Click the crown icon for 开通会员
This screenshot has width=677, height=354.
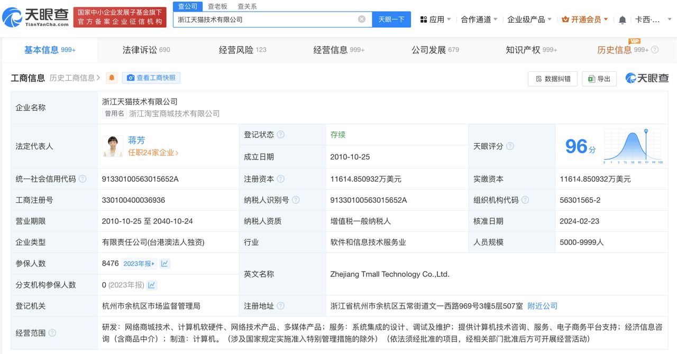[565, 20]
